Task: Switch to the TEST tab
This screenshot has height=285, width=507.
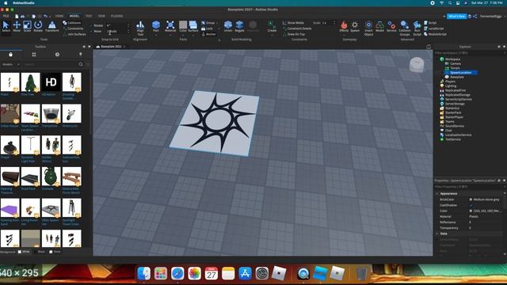Action: coord(89,16)
